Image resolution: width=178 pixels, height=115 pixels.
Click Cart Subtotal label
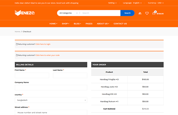click(x=109, y=109)
